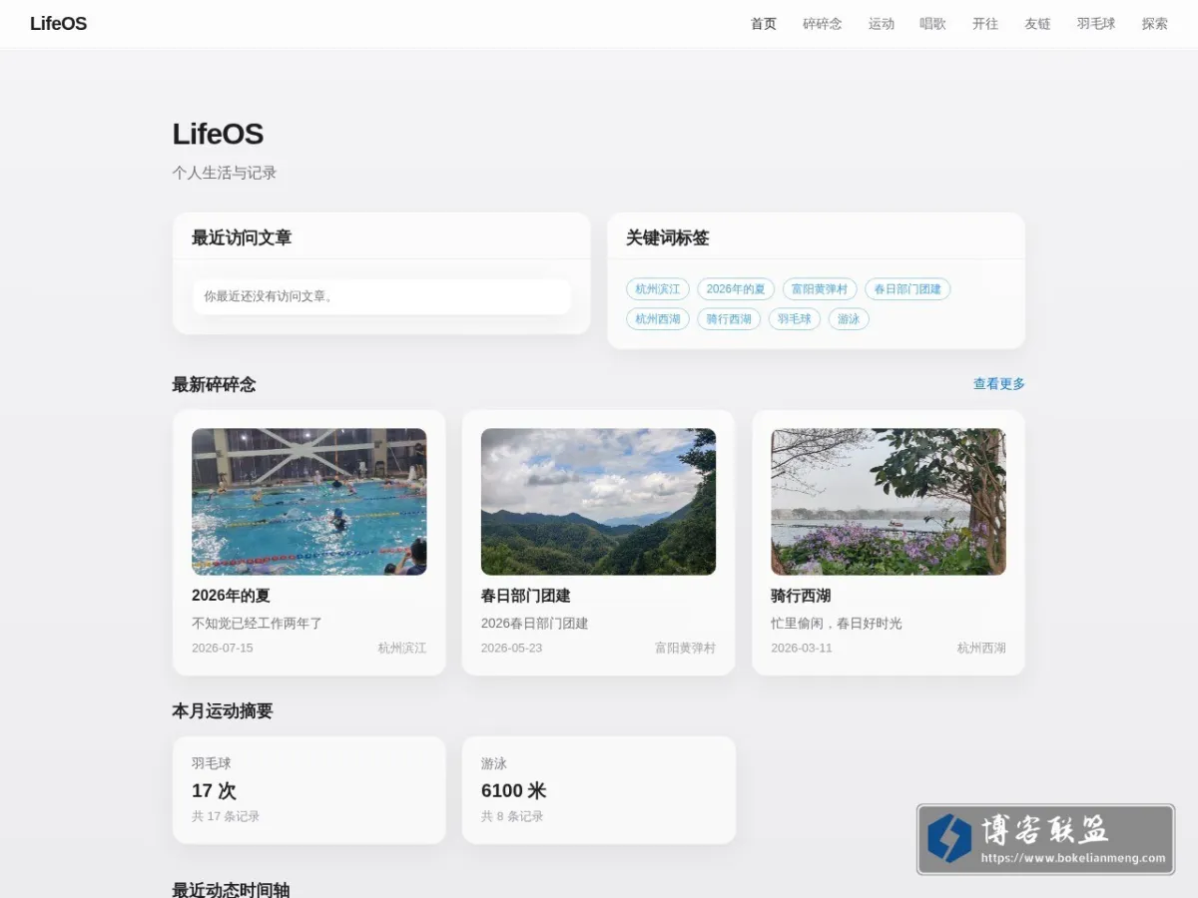Open the 唱歌 nav item

pyautogui.click(x=933, y=24)
